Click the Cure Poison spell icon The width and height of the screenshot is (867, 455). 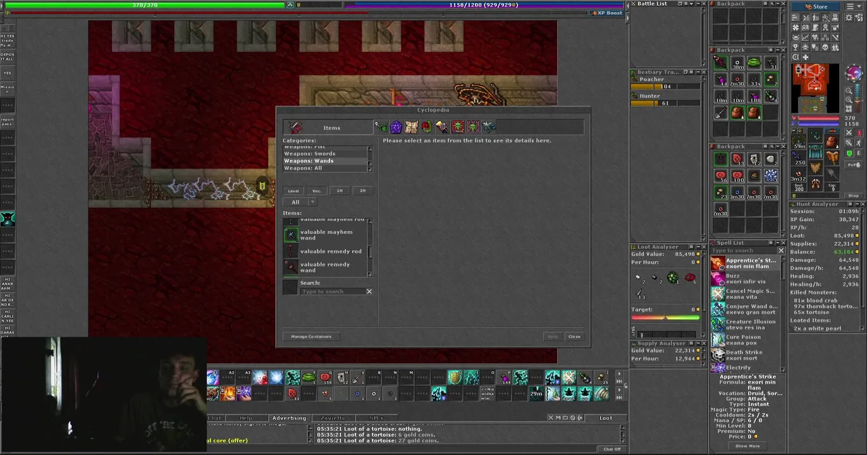[x=718, y=339]
